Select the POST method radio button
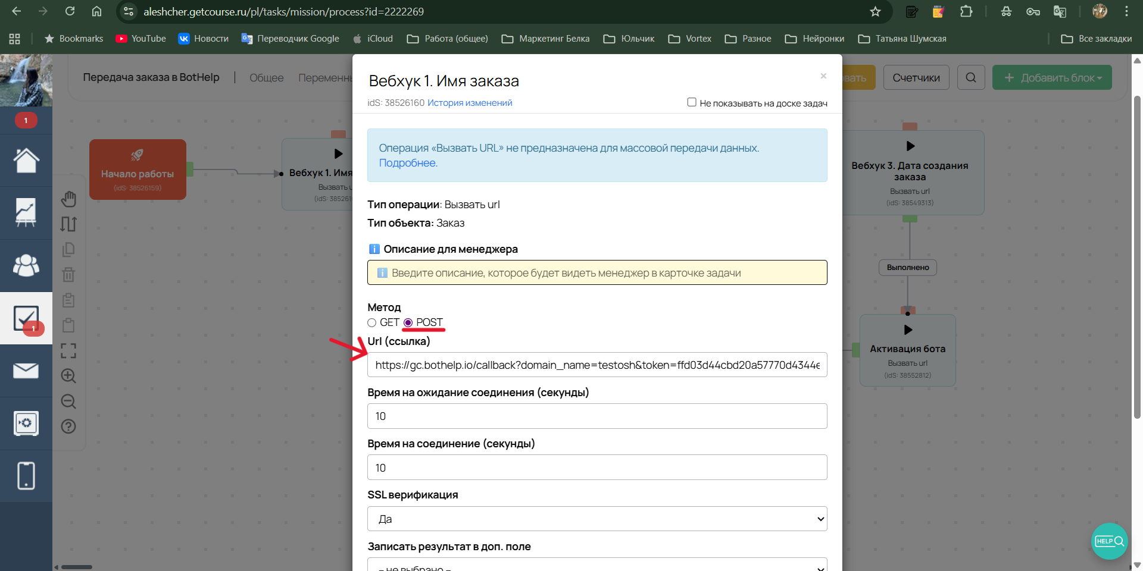The width and height of the screenshot is (1143, 571). point(408,323)
